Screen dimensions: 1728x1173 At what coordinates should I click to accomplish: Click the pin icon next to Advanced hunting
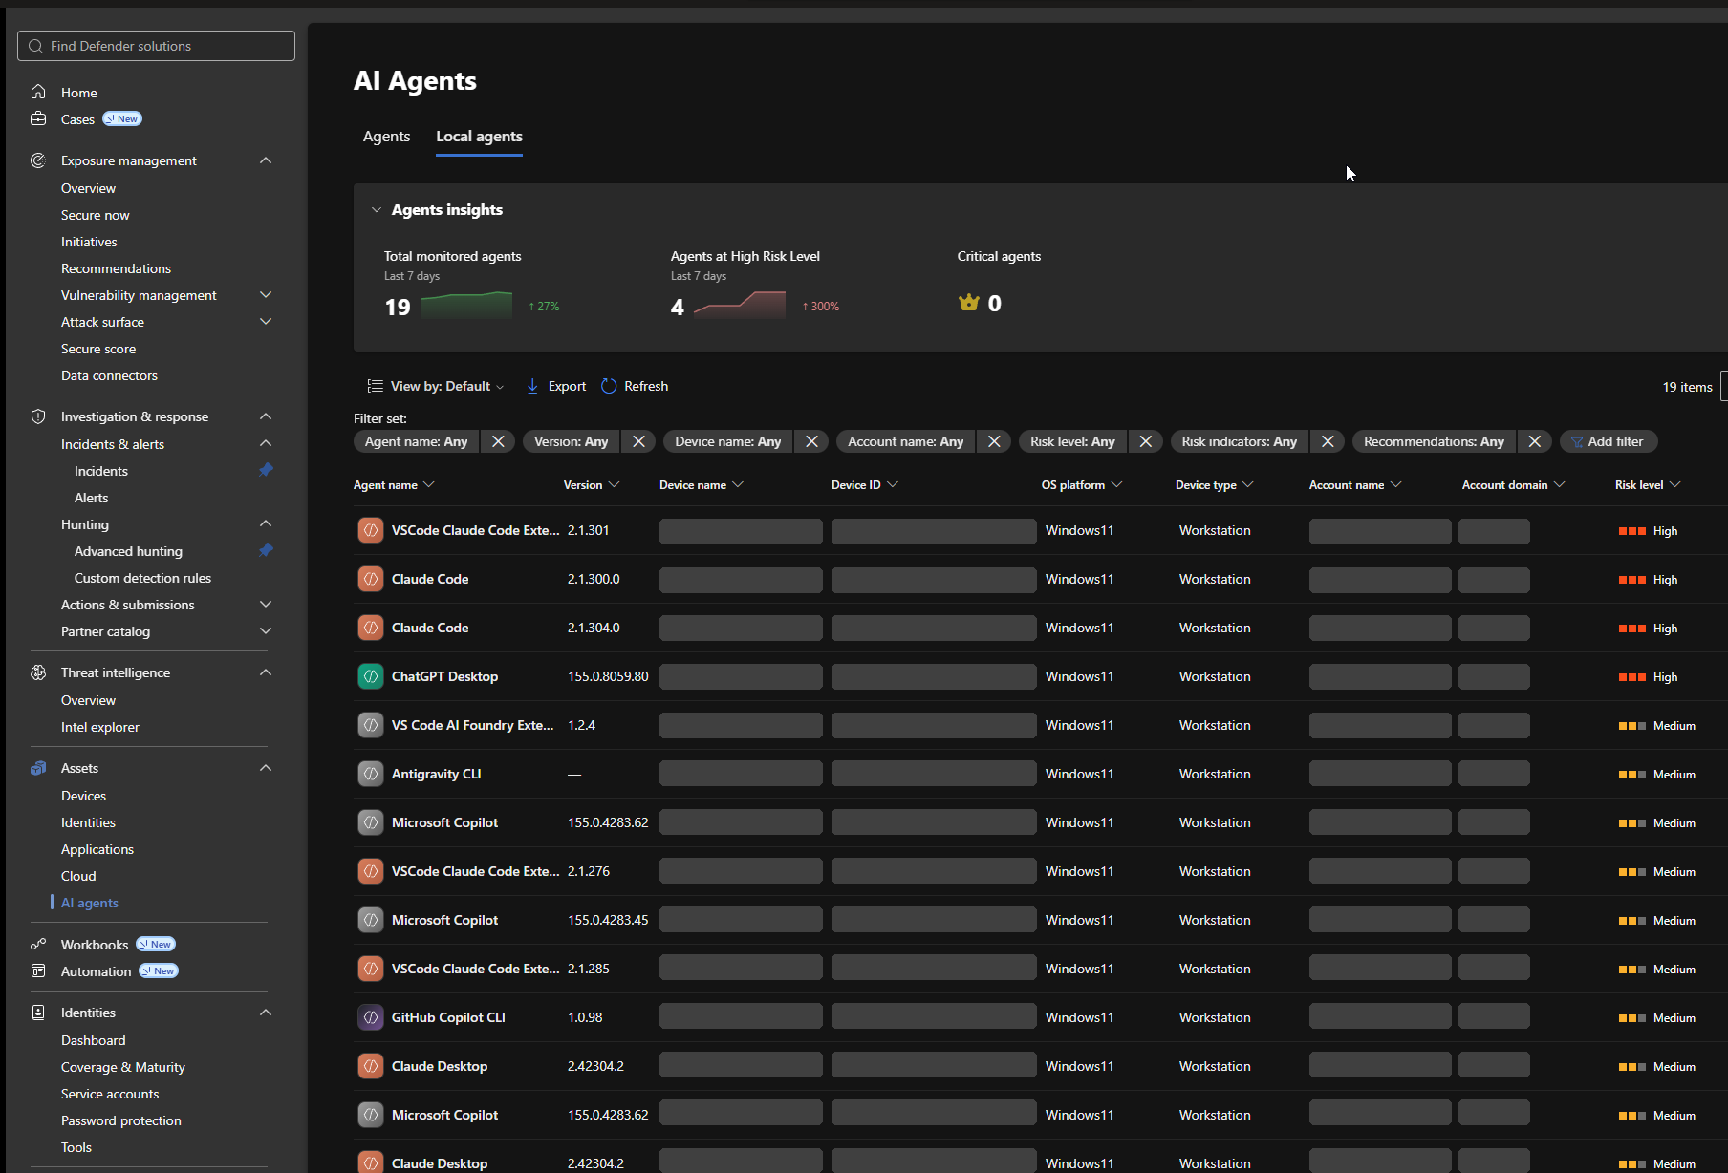pyautogui.click(x=267, y=550)
